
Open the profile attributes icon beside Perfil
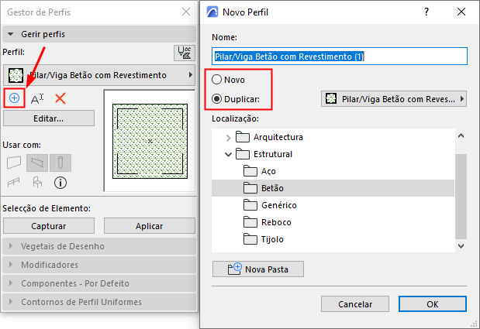(185, 53)
